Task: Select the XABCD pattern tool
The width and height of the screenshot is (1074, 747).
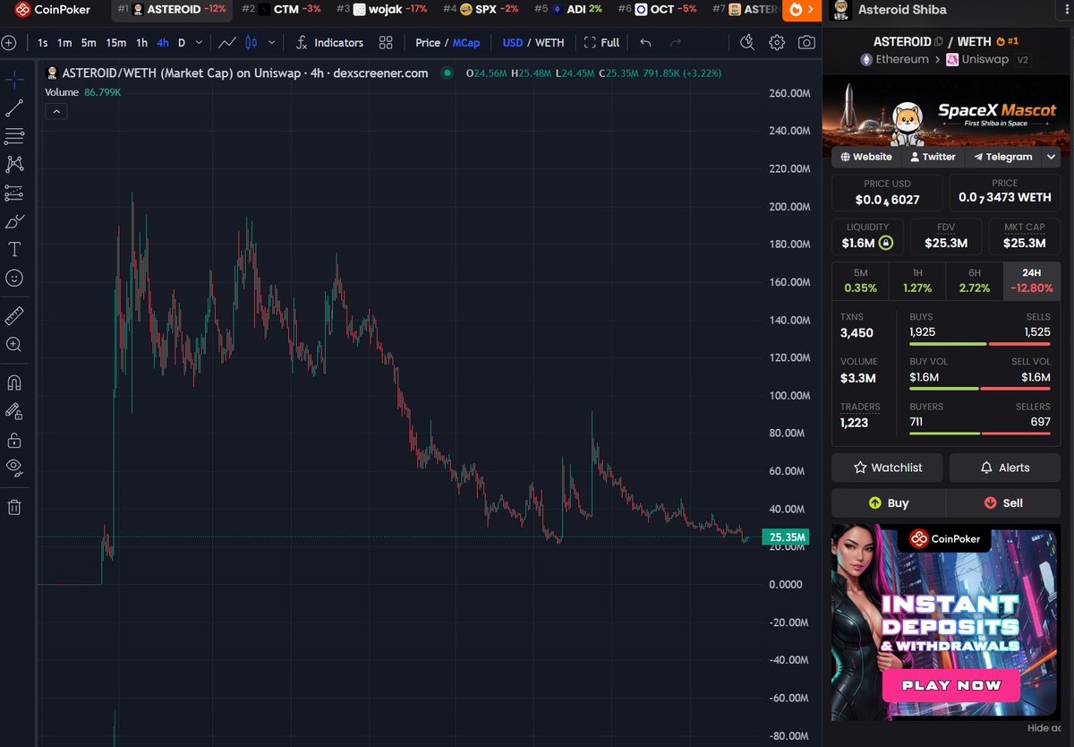Action: (14, 164)
